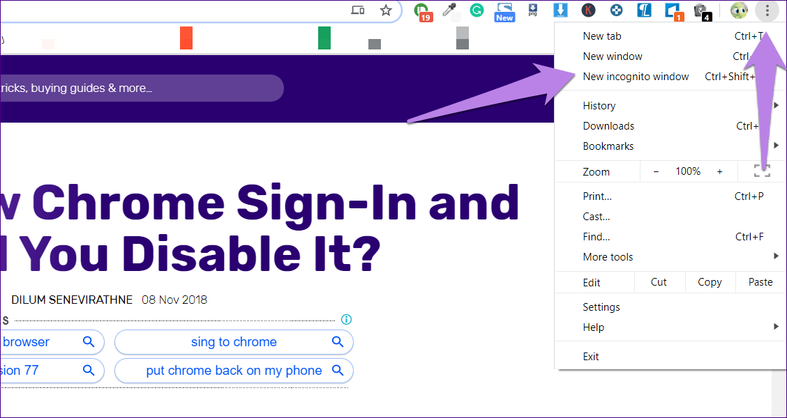Open a New incognito window

click(x=670, y=77)
